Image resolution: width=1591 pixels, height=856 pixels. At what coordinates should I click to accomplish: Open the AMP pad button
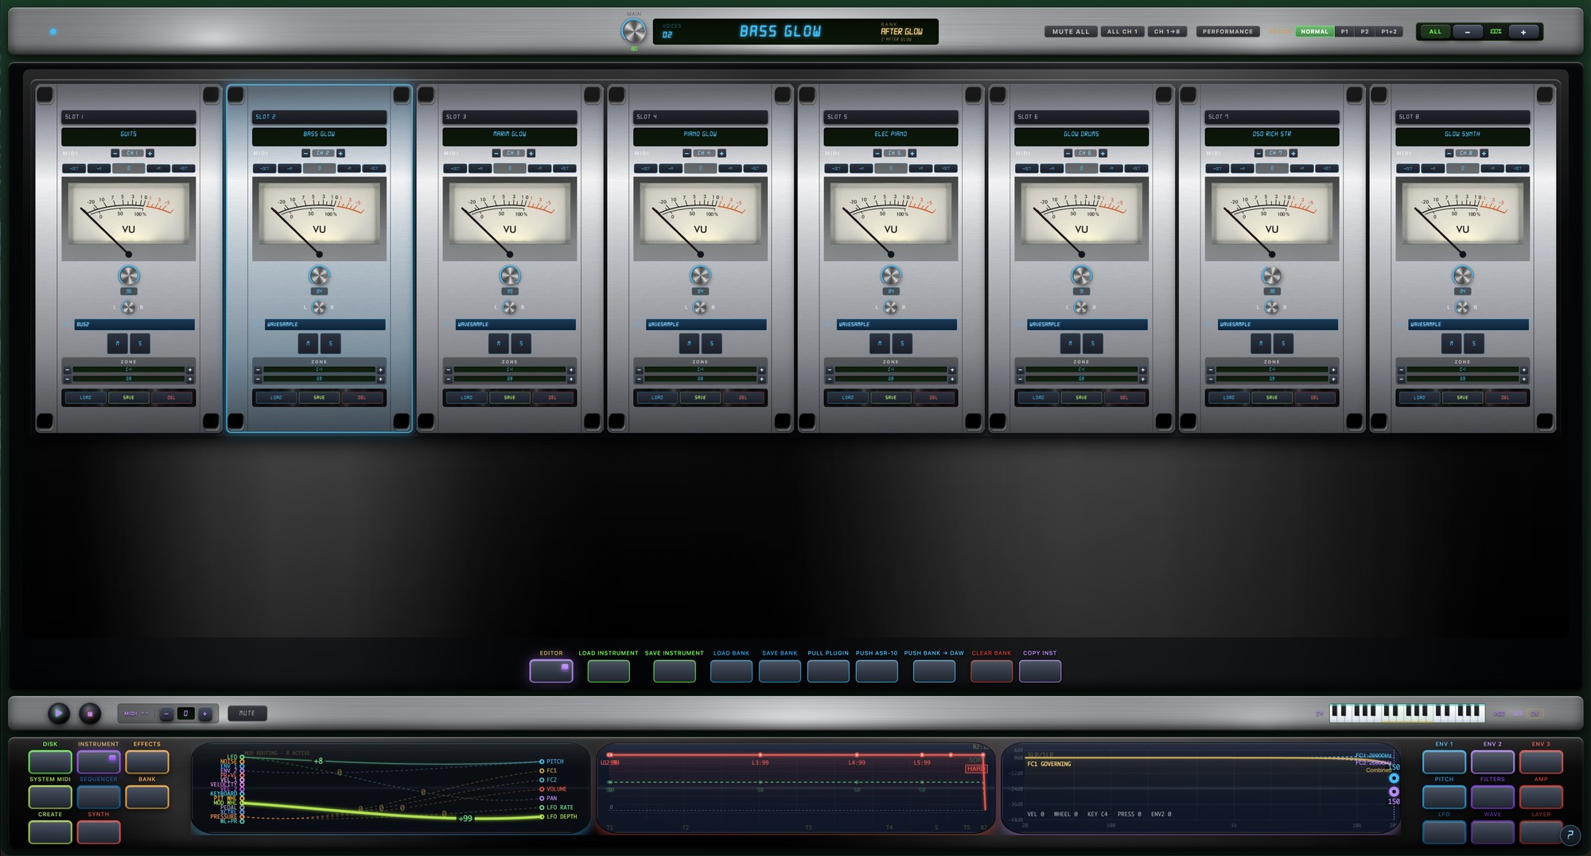1541,797
